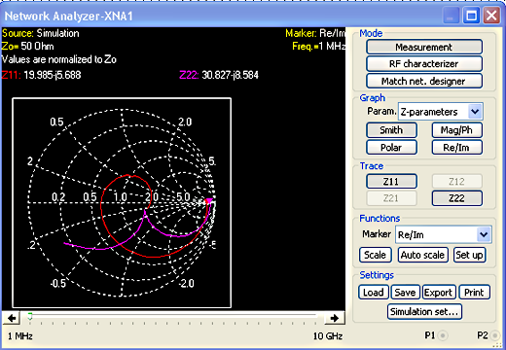The width and height of the screenshot is (506, 350).
Task: Expand the Marker Re/Im dropdown arrow
Action: pos(484,234)
